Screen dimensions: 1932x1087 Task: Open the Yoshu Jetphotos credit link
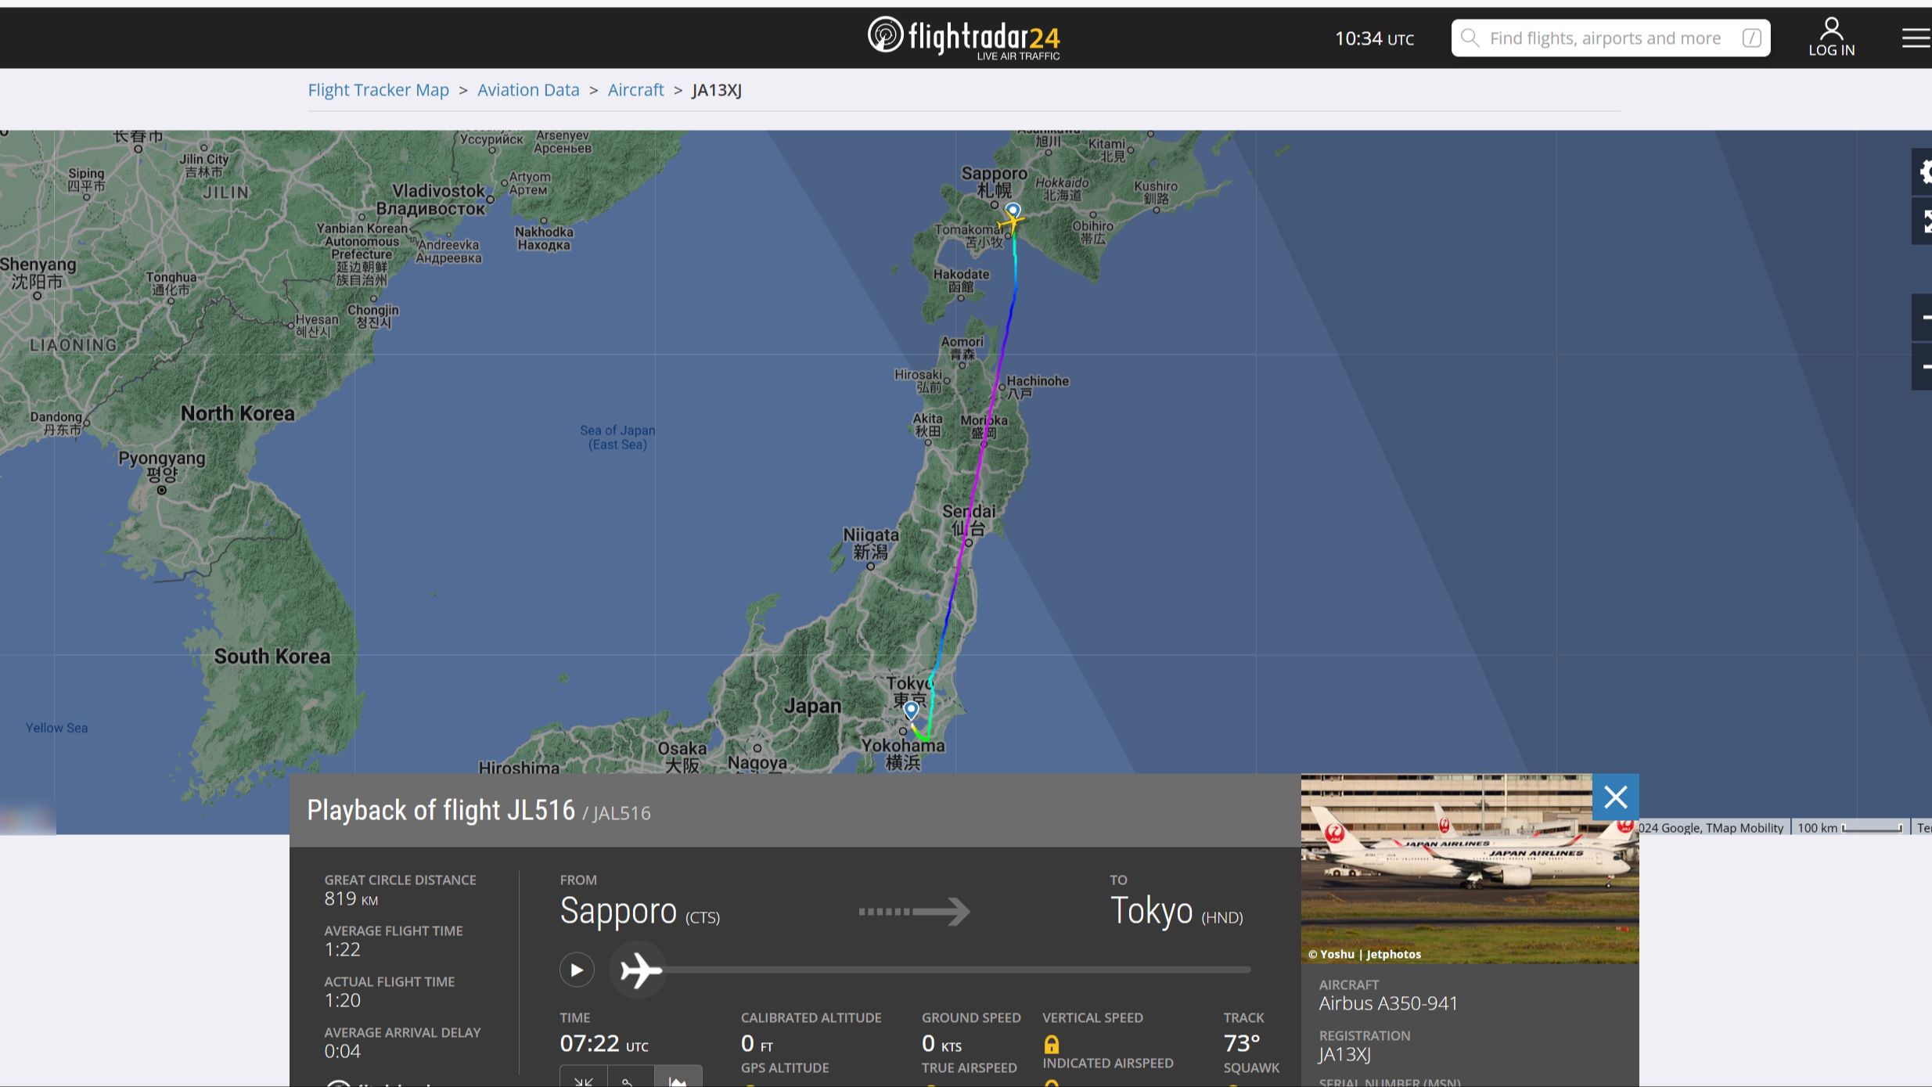(x=1365, y=954)
